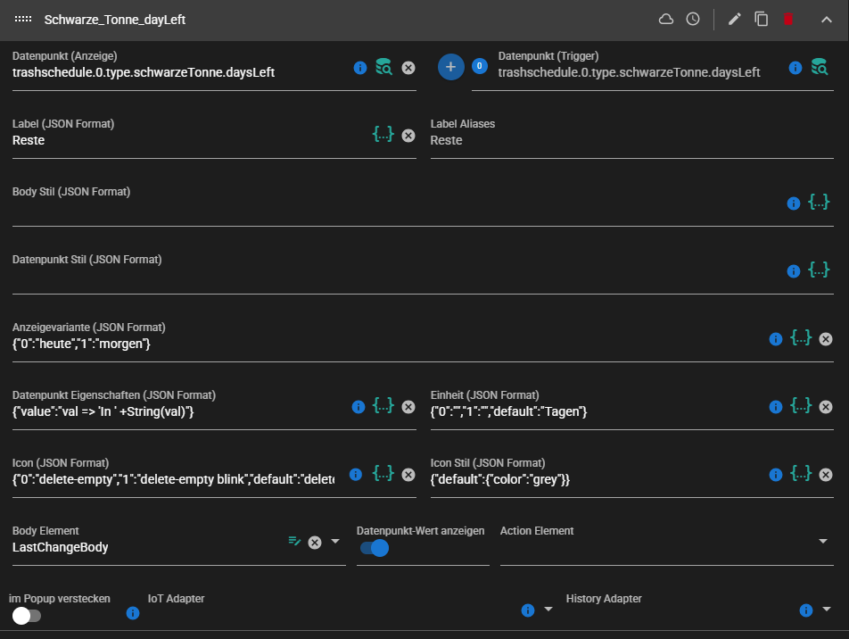
Task: Toggle Datenpunkt-Wert anzeigen switch off
Action: point(375,548)
